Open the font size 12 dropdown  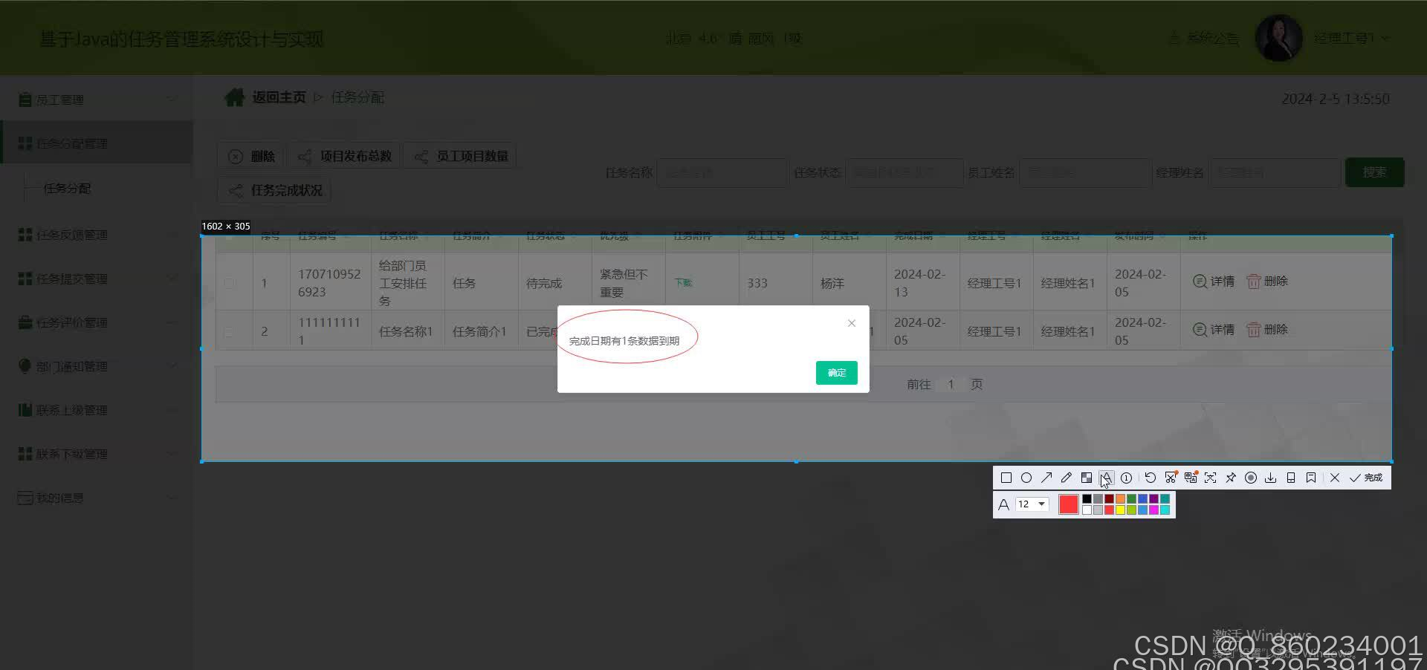point(1032,504)
